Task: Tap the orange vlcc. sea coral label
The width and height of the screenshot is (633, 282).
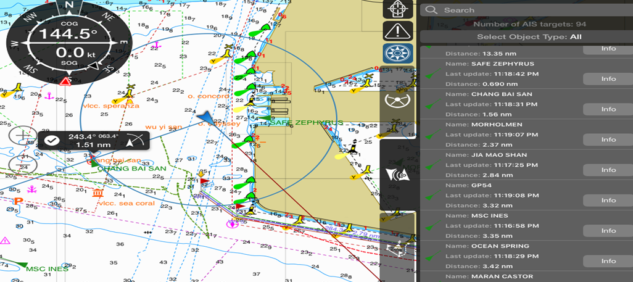Action: point(126,203)
